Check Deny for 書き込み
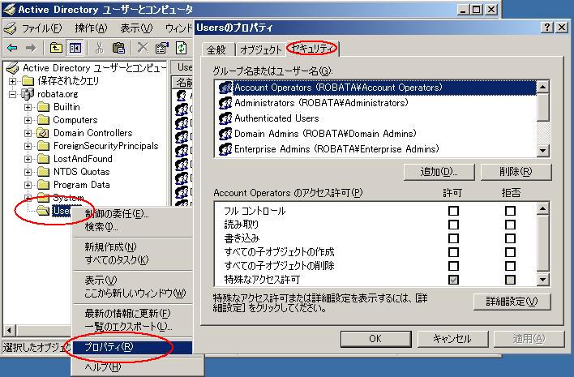This screenshot has height=377, width=574. click(510, 238)
